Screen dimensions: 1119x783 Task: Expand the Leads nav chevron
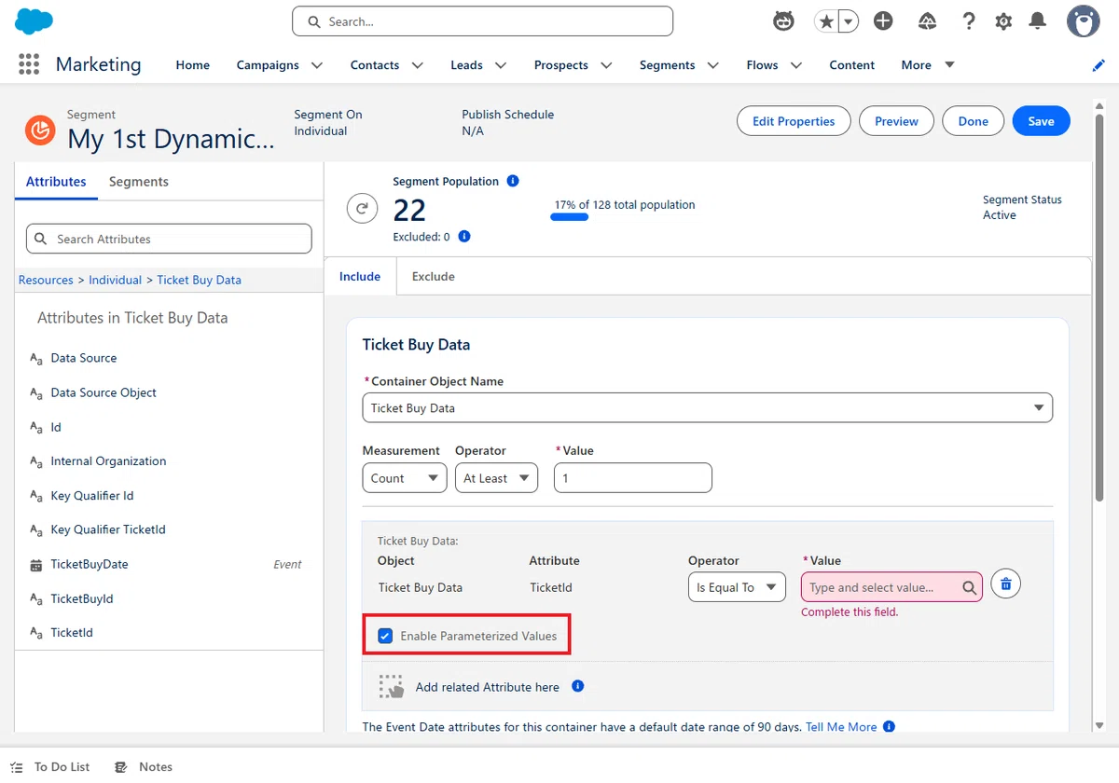tap(501, 65)
